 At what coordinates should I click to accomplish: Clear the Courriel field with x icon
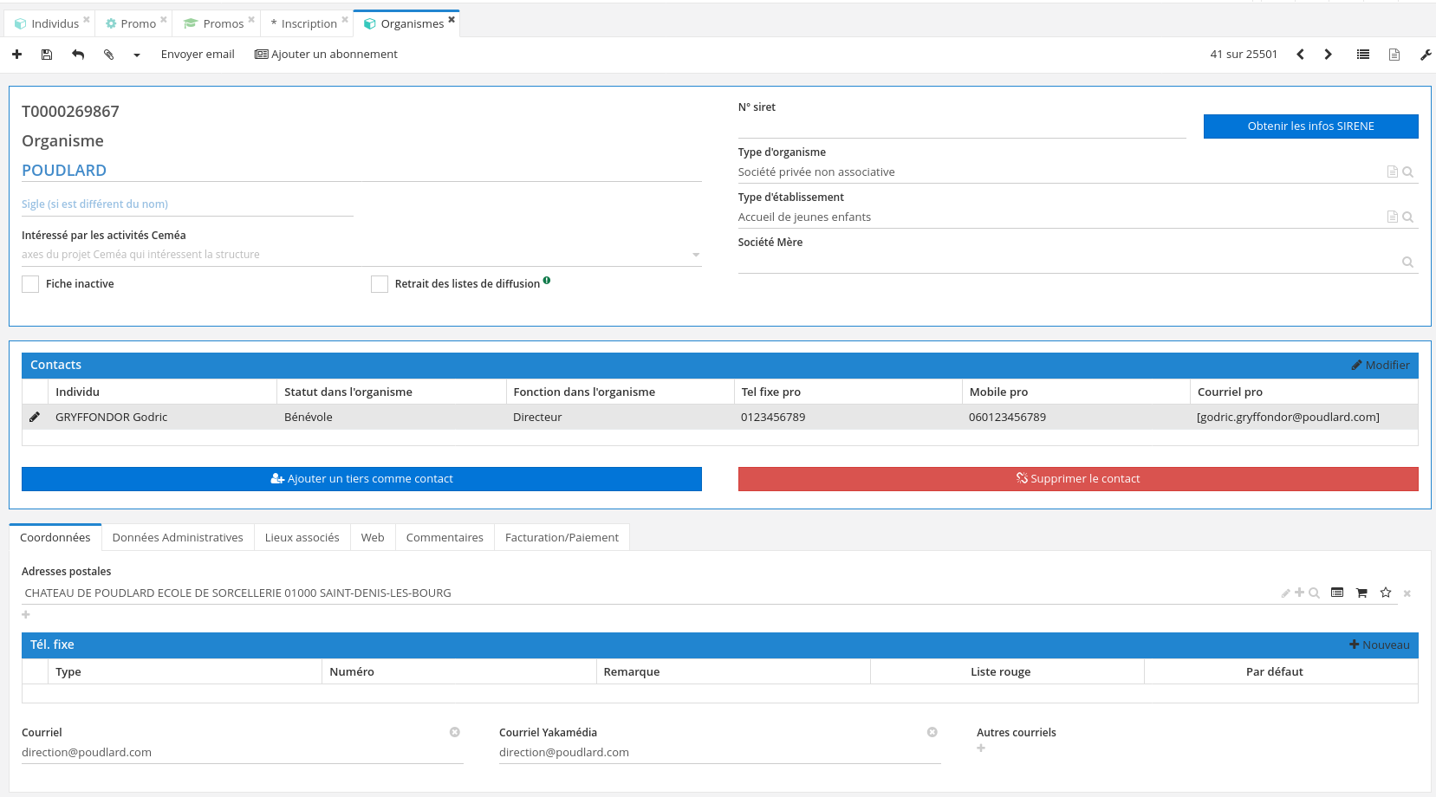[455, 732]
